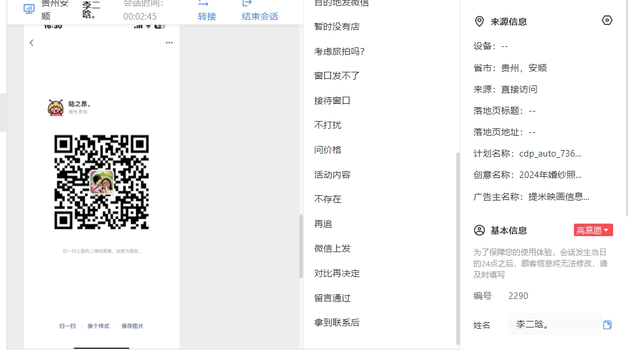Open the three-dot menu in phone screenshot
This screenshot has height=350, width=628.
[x=169, y=42]
